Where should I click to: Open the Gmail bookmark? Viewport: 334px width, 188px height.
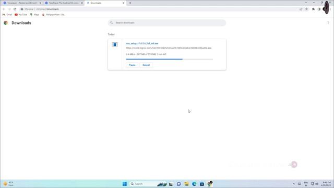(x=7, y=15)
